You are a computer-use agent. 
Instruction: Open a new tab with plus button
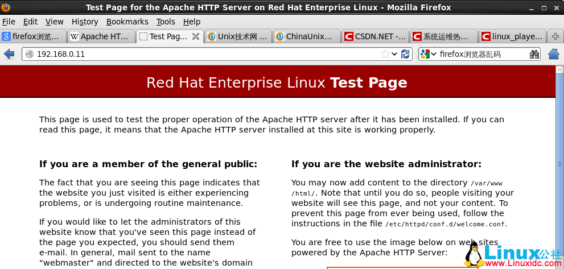555,36
